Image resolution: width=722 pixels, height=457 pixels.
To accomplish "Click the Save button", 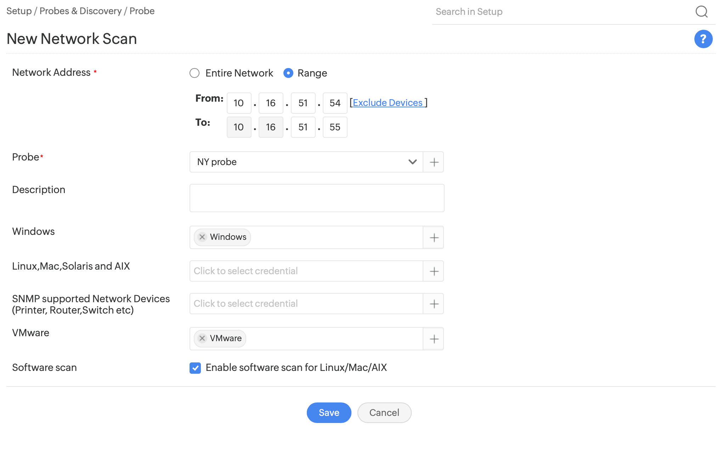I will 329,413.
